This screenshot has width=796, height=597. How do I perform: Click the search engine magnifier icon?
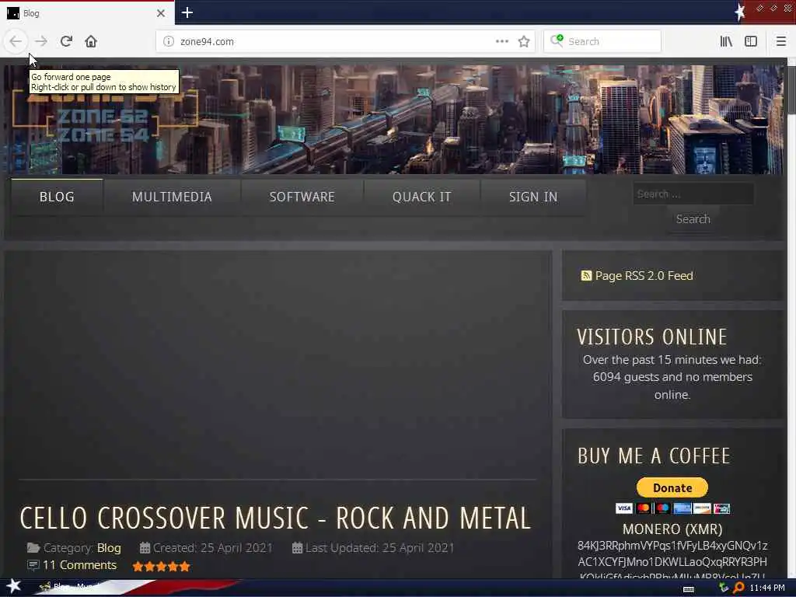click(x=557, y=40)
